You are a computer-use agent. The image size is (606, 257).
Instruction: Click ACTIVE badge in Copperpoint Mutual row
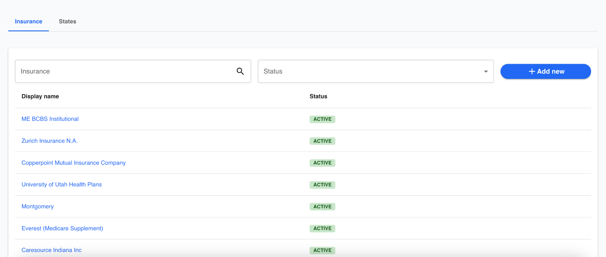pyautogui.click(x=322, y=163)
